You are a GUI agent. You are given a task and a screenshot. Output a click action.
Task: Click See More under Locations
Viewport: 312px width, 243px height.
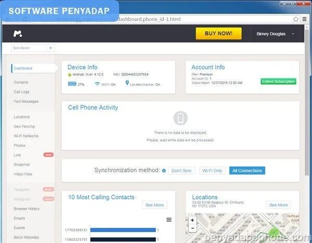tap(279, 205)
